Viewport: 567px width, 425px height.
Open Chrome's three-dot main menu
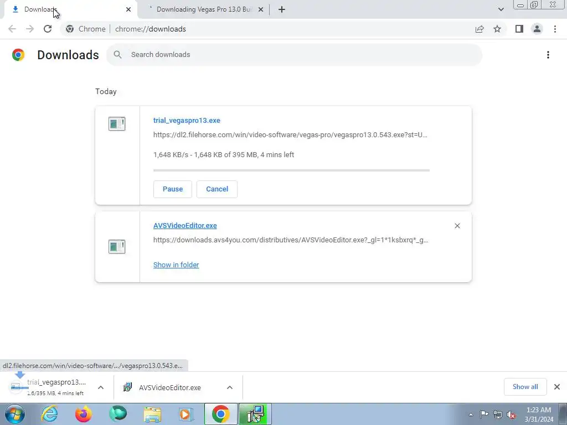[x=555, y=29]
